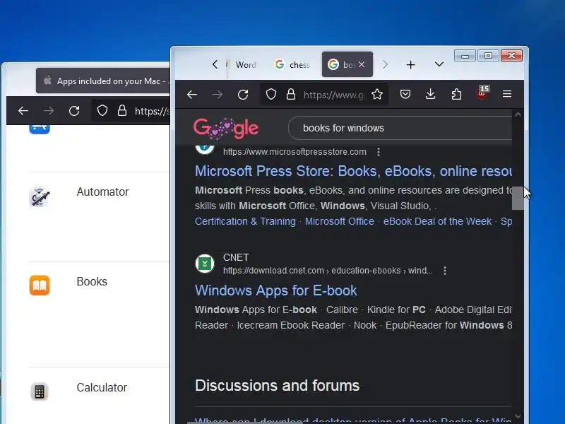Click the scrollbar down arrow in Google window
Screen dimensions: 565x424
click(518, 416)
